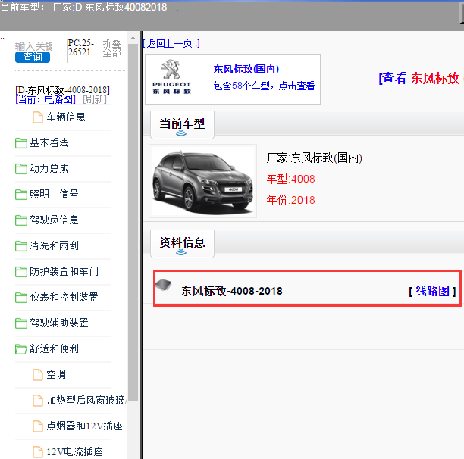The height and width of the screenshot is (459, 464).
Task: Click the PC.25-26521 text
Action: pos(81,47)
